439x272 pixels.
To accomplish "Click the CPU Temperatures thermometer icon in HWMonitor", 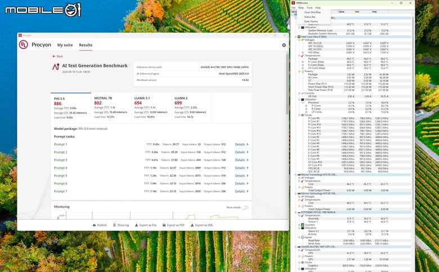I will tap(302, 56).
